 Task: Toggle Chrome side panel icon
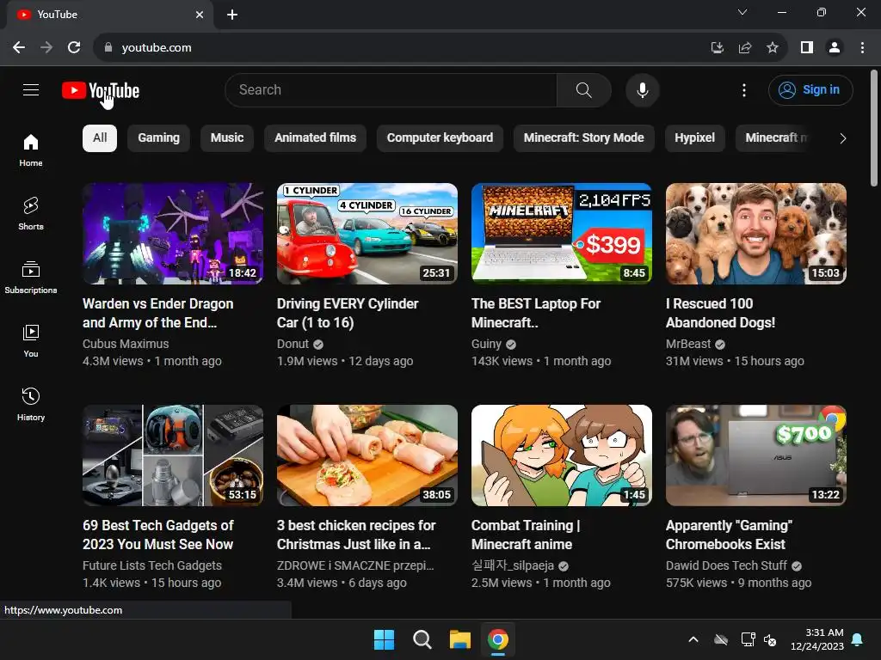coord(807,48)
